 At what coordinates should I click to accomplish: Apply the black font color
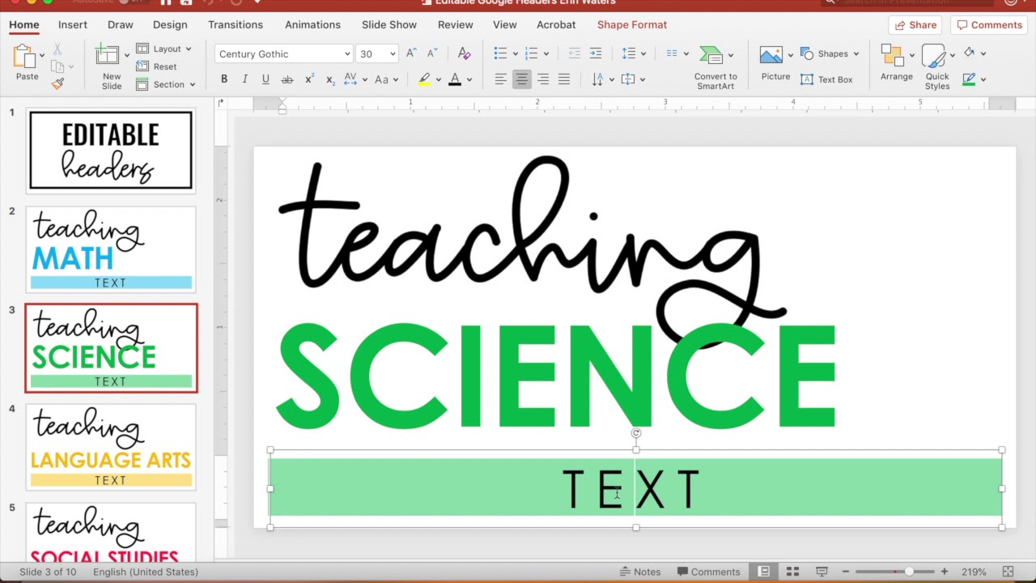455,79
